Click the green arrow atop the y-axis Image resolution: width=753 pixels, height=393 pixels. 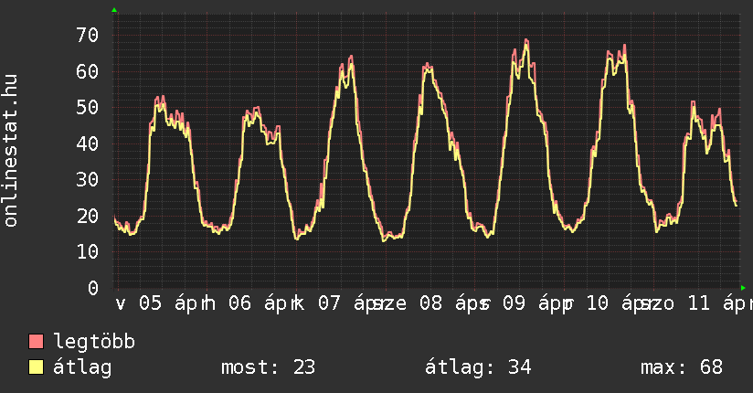(x=114, y=10)
